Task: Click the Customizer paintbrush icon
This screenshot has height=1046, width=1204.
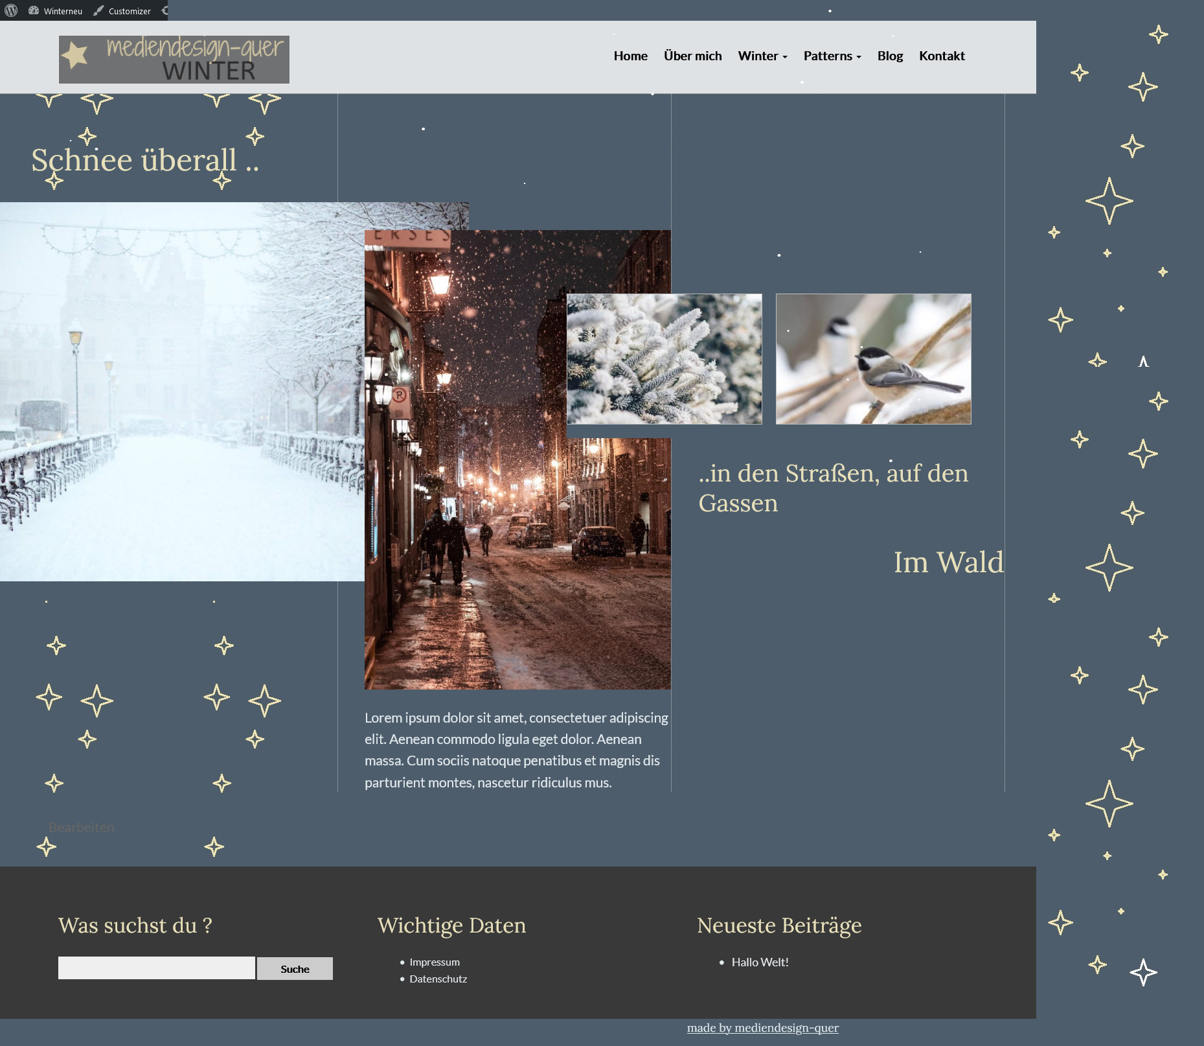Action: 98,10
